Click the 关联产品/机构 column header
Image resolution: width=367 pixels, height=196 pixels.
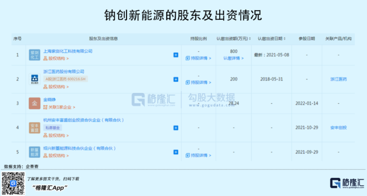pyautogui.click(x=339, y=39)
